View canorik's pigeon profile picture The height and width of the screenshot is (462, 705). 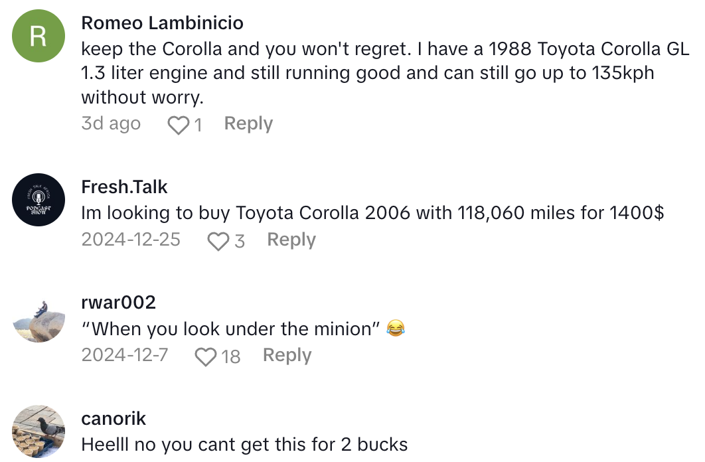pyautogui.click(x=39, y=431)
